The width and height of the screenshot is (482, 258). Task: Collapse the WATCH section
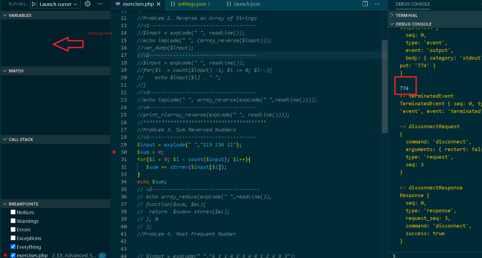[x=56, y=71]
